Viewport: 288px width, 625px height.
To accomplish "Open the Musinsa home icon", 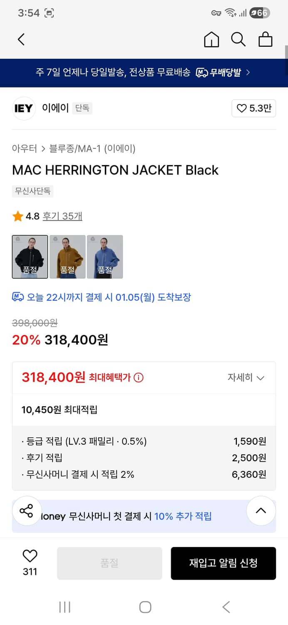I will pos(211,39).
